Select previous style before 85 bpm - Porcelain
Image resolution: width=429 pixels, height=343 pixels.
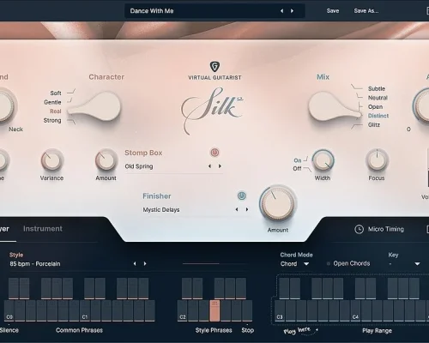[x=135, y=263]
